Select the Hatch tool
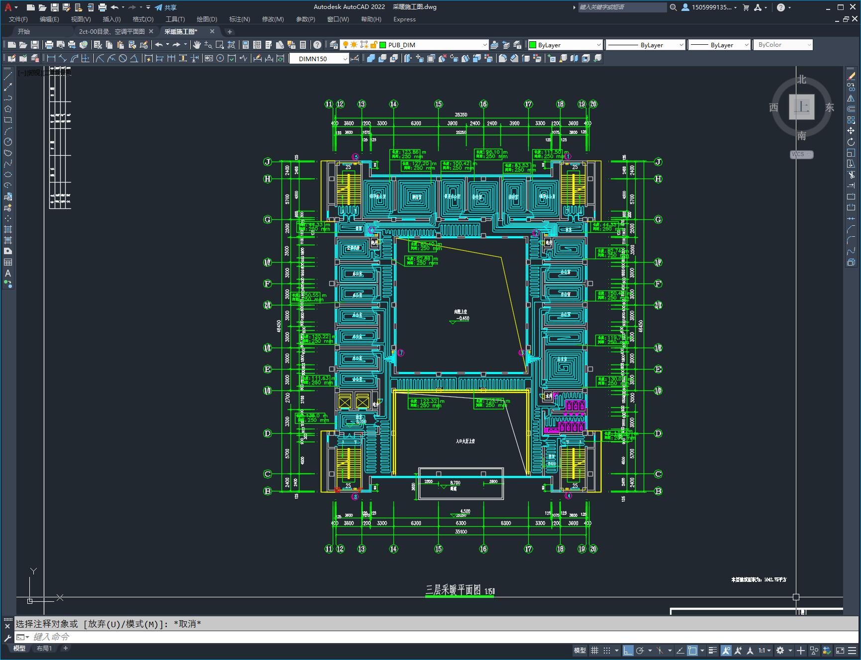861x660 pixels. pos(8,229)
